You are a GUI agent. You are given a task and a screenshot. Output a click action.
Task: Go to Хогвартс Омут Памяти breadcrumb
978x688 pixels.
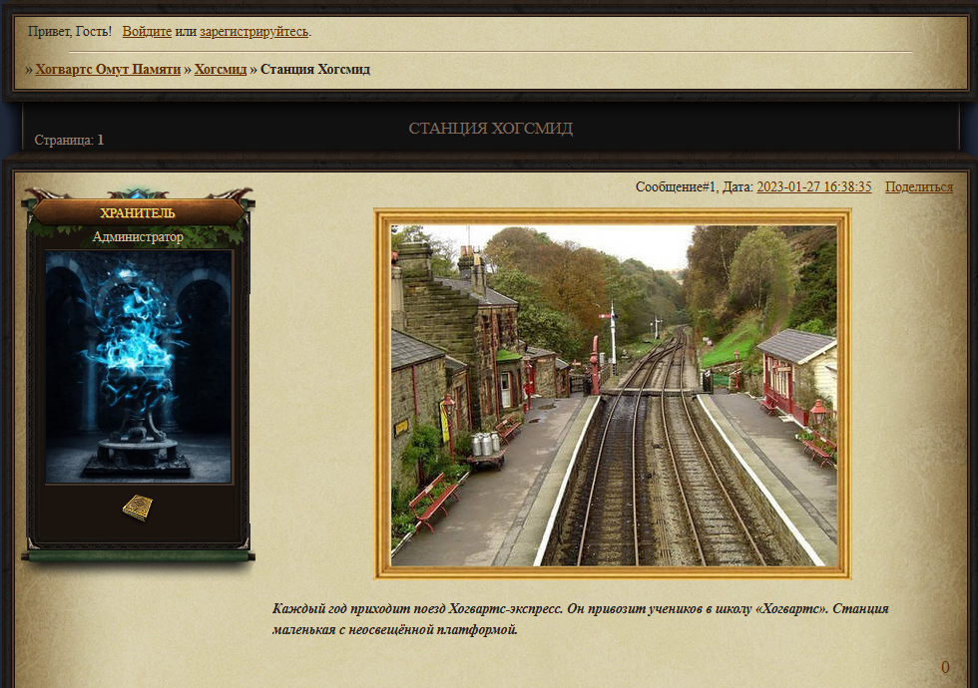click(x=108, y=69)
